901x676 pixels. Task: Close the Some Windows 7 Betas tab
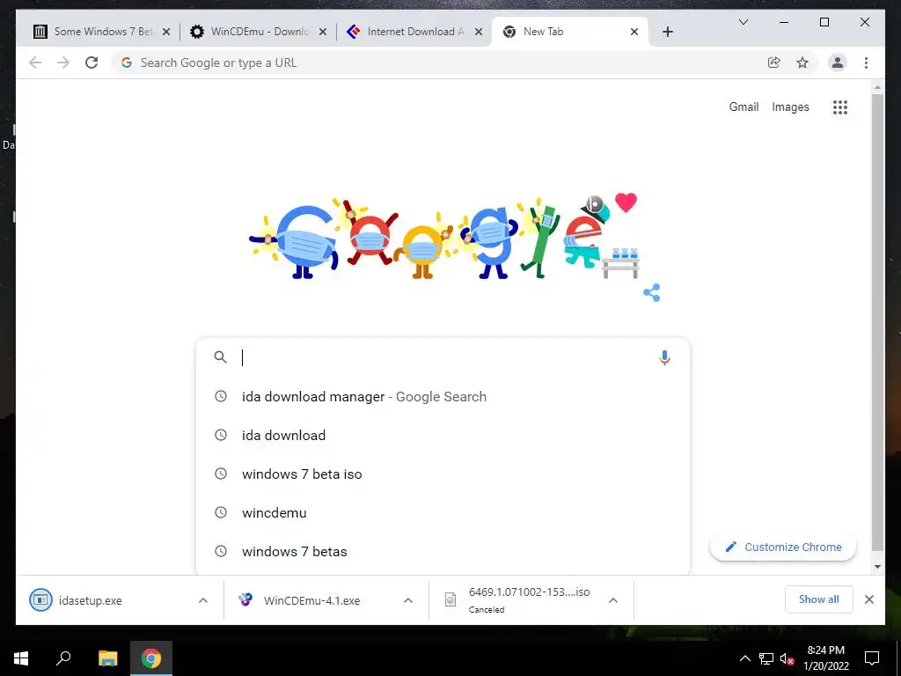[166, 32]
